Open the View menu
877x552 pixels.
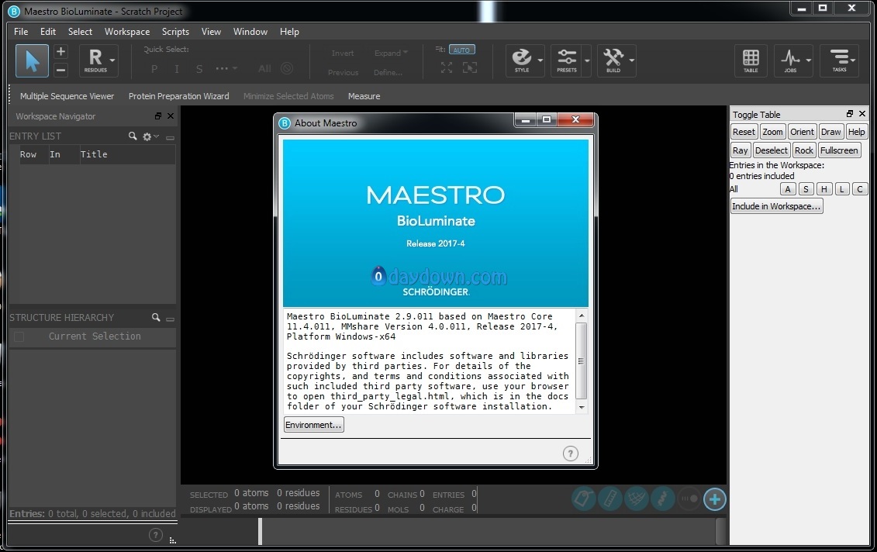point(211,32)
